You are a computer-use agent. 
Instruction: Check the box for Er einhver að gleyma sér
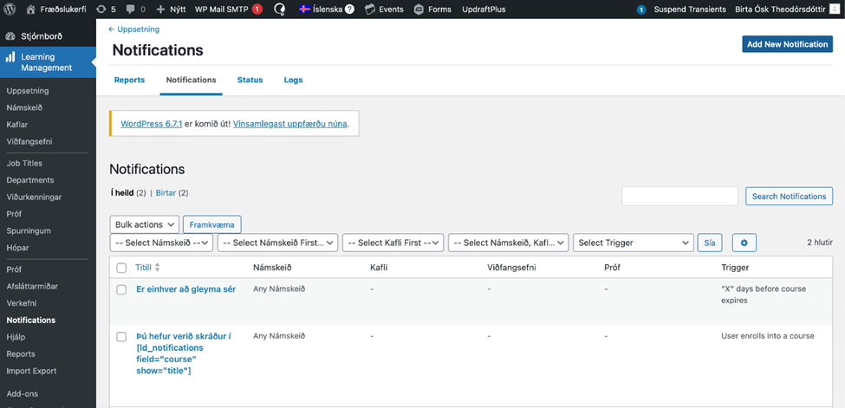(x=121, y=289)
